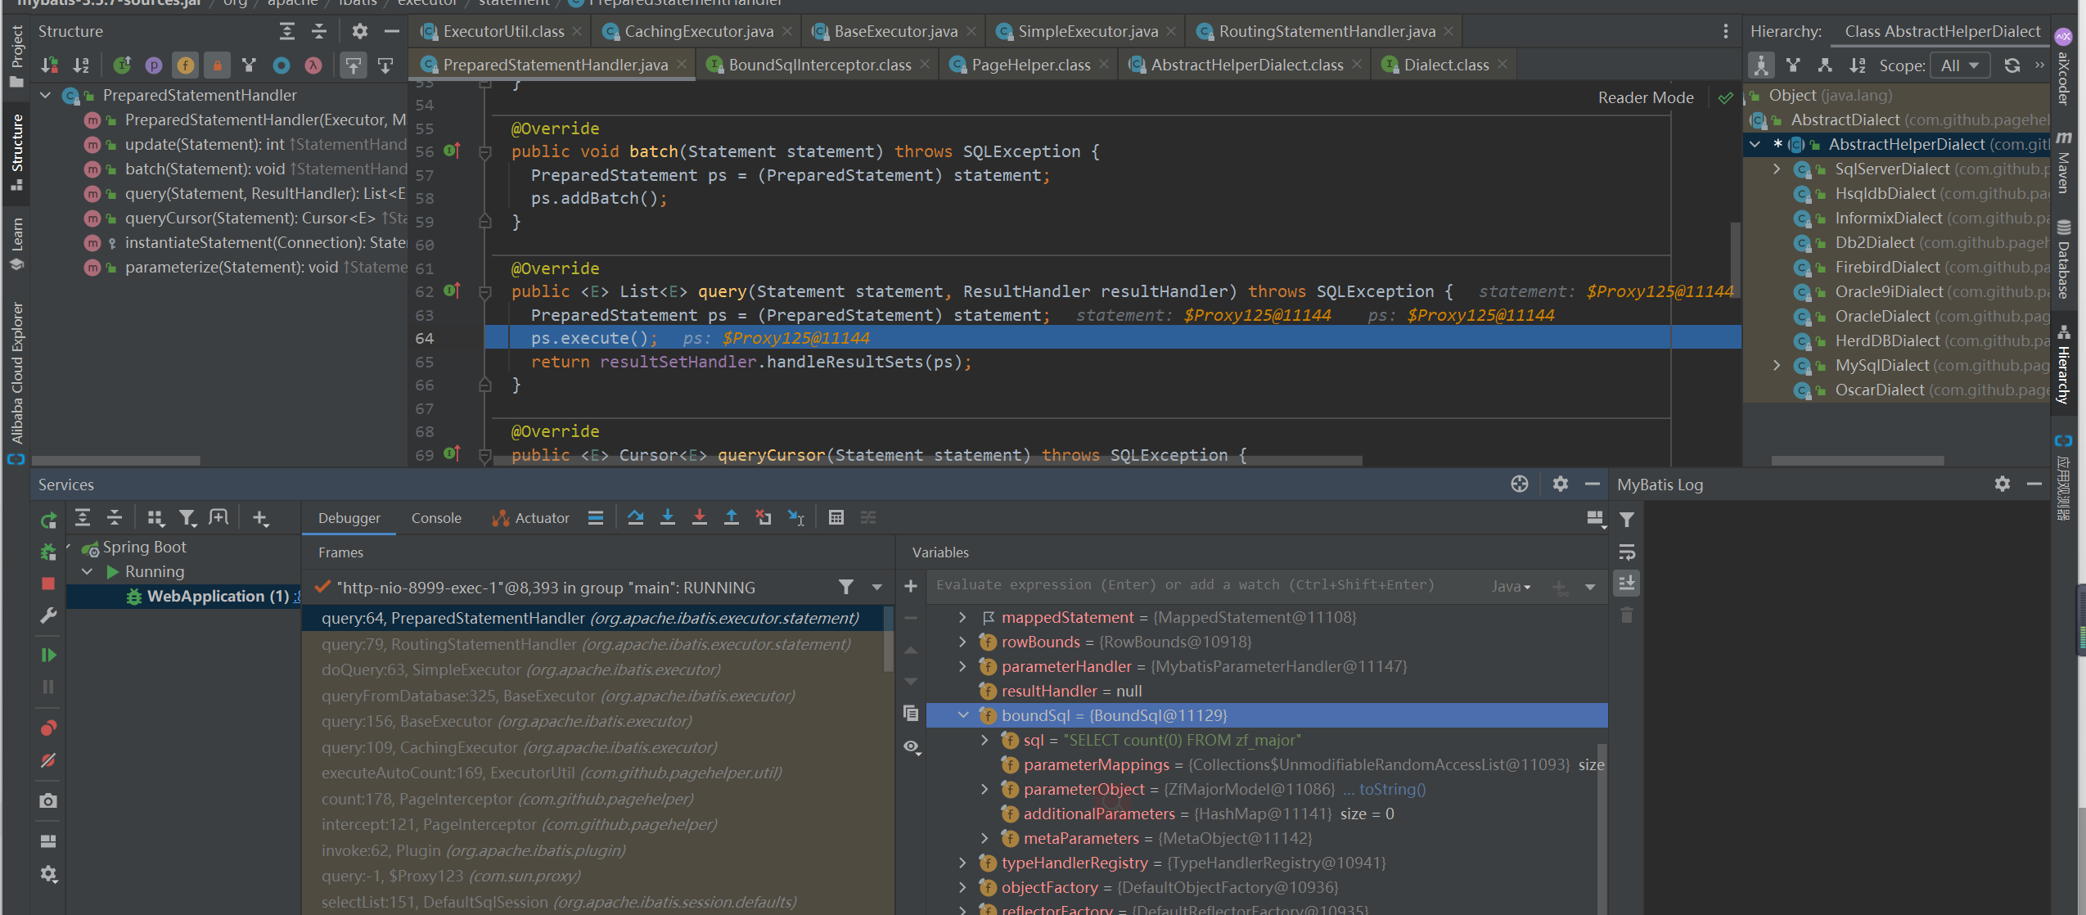Screen dimensions: 2086x915
Task: Click Run to Cursor icon
Action: point(795,517)
